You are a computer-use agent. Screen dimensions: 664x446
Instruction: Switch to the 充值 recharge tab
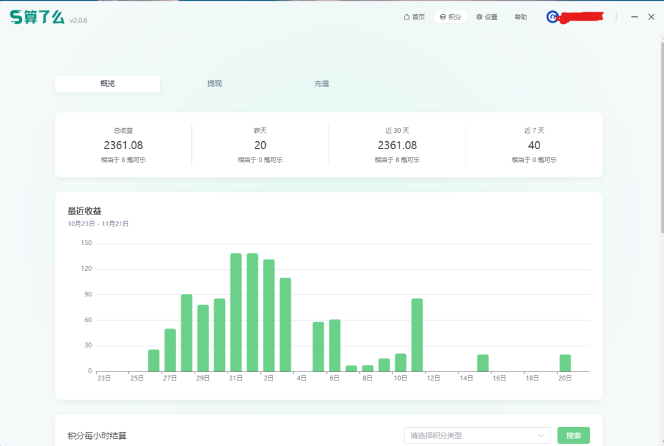pos(322,84)
